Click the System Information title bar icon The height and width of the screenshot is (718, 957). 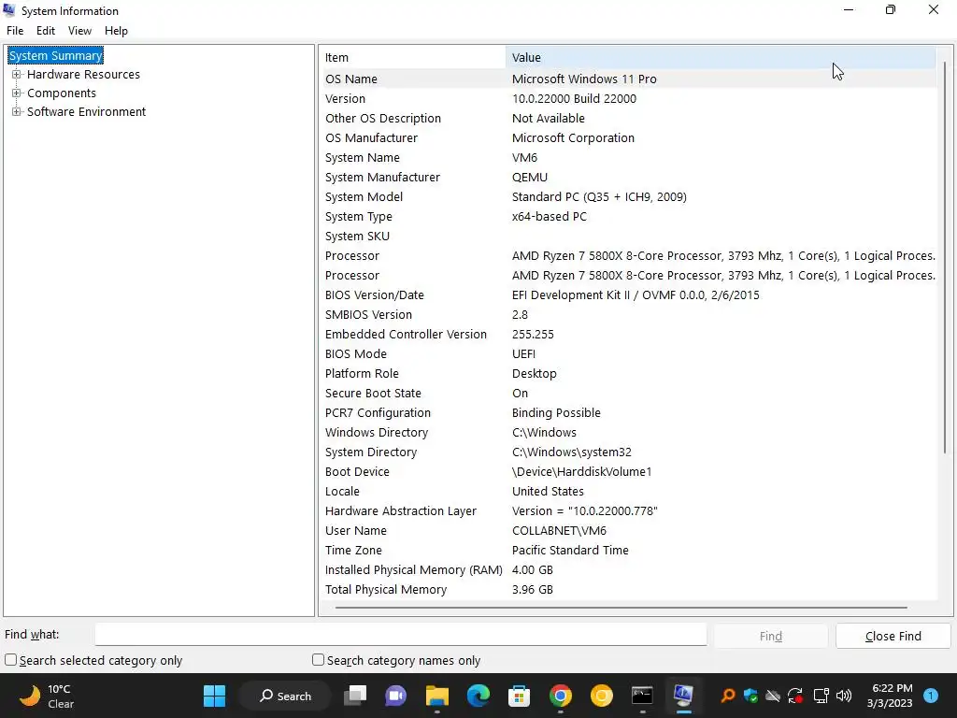(x=9, y=9)
